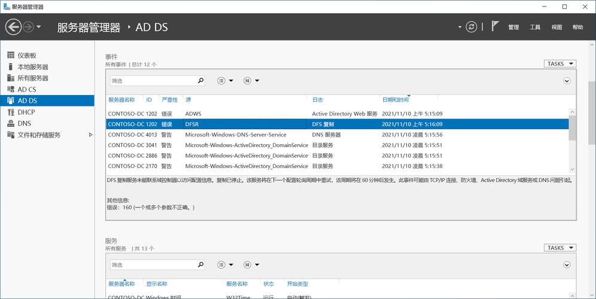Collapse the events filter panel chevron
Screen dimensions: 596x299
(567, 81)
